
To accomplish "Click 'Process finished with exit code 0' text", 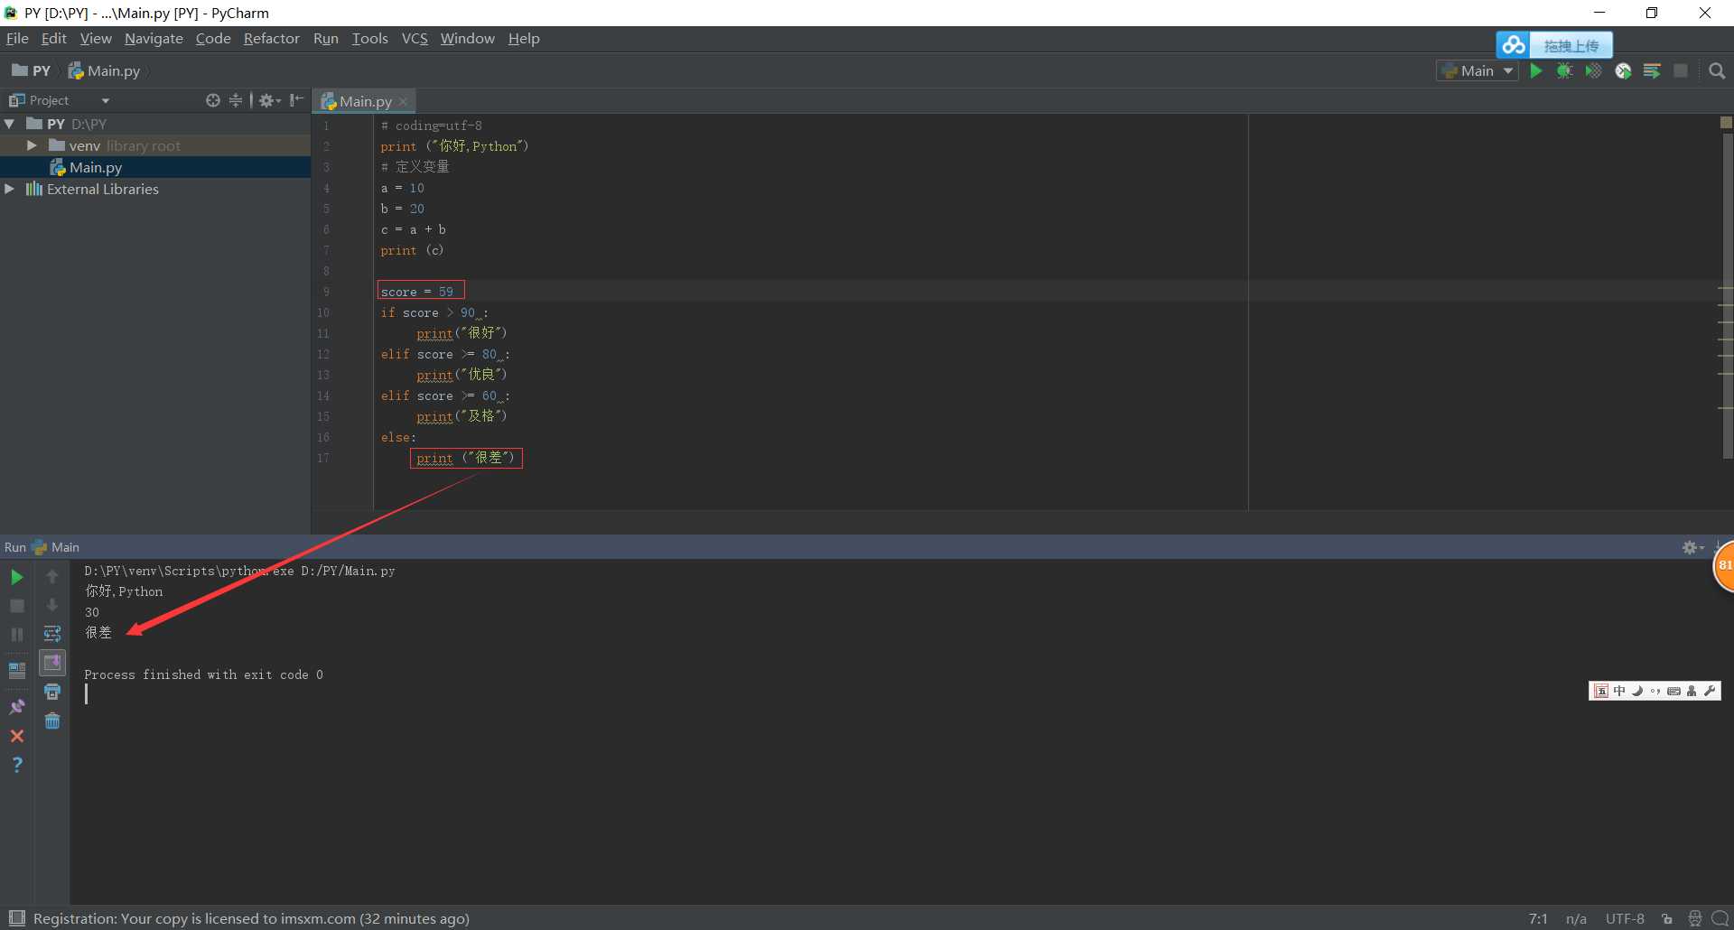I will point(203,674).
